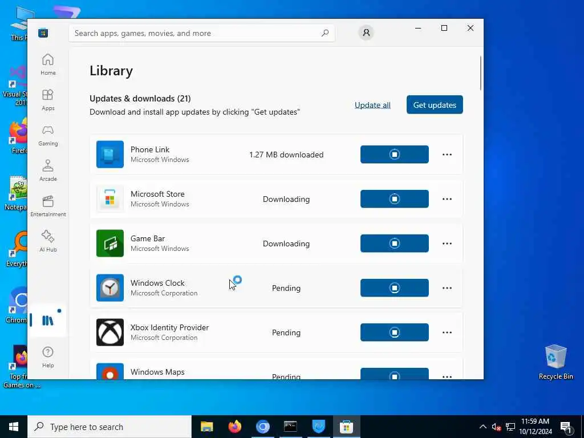The image size is (584, 438).
Task: Show hidden system tray icons
Action: pos(482,427)
